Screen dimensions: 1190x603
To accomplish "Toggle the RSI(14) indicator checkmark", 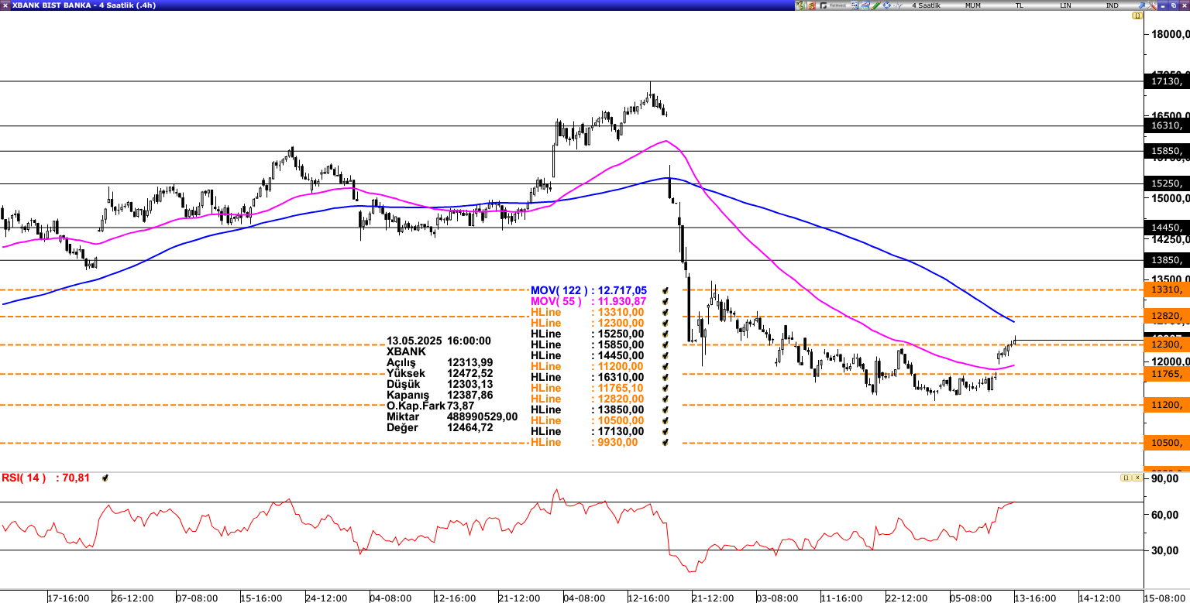I will tap(105, 478).
